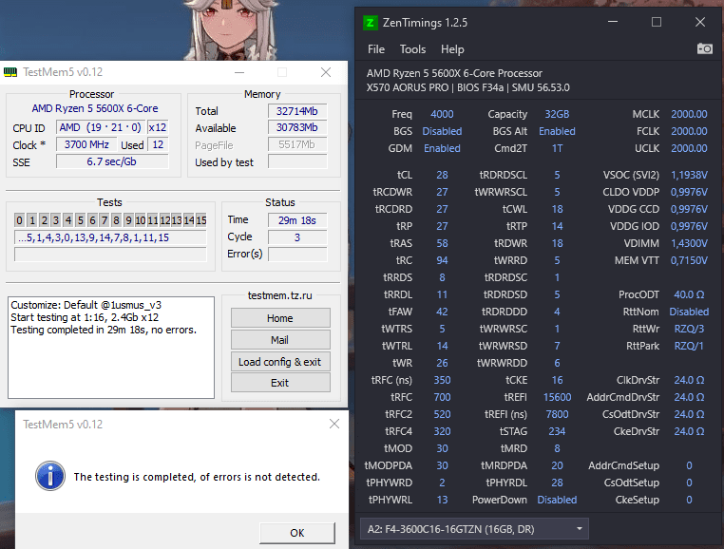Click the tRC value 94
Viewport: 724px width, 549px height.
(442, 260)
